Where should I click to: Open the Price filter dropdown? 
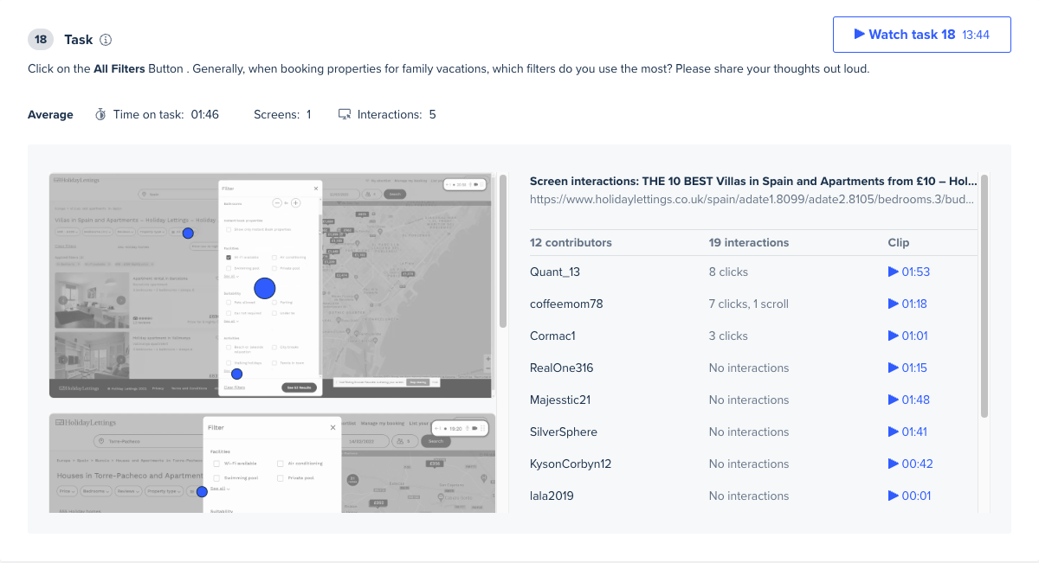tap(66, 491)
